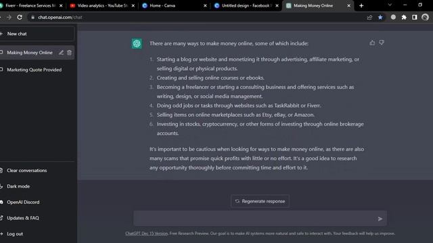Click the text about TaskRabbit or Fiverr
Viewport: 433px width, 243px height.
point(239,105)
